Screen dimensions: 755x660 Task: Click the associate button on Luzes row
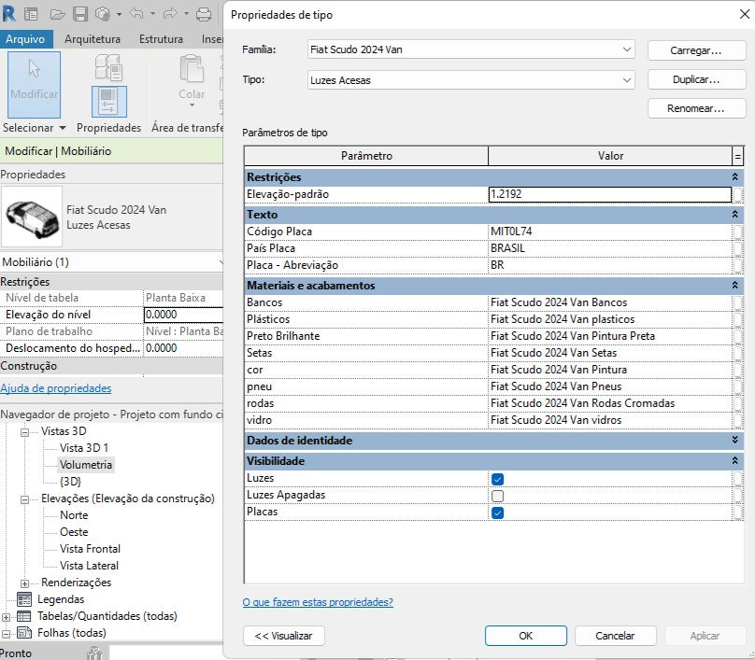coord(737,478)
